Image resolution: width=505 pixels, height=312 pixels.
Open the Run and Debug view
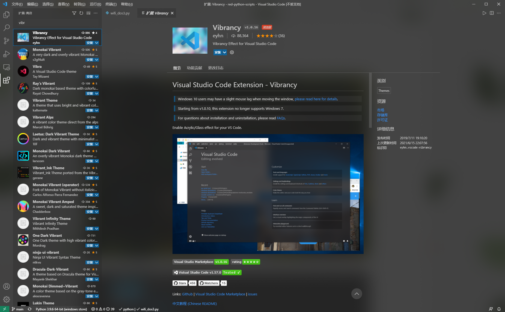(x=7, y=54)
